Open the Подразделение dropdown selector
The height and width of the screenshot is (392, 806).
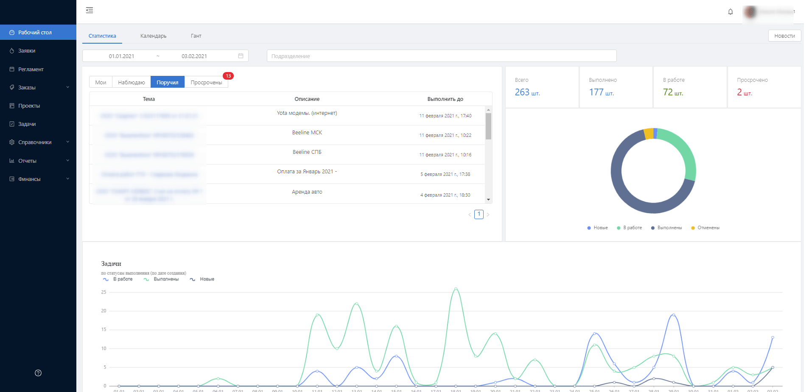(x=442, y=56)
